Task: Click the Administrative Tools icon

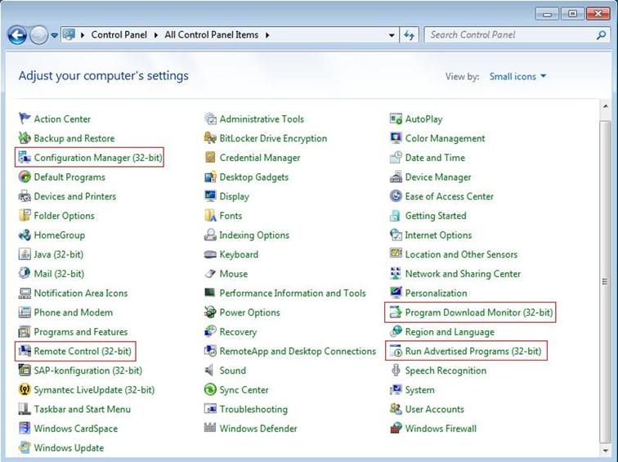Action: 210,119
